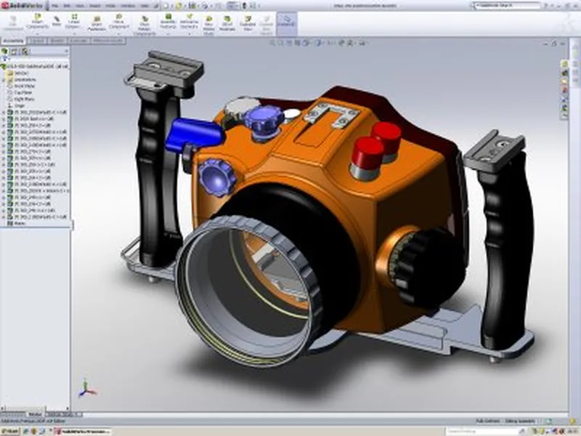Toggle the Instant3D button
Viewport: 581px width, 436px height.
(286, 20)
